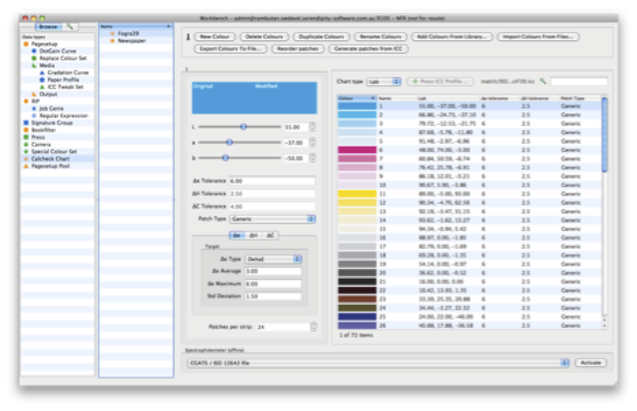The image size is (637, 411).
Task: Select the Δe segment in the target switcher
Action: coord(236,235)
